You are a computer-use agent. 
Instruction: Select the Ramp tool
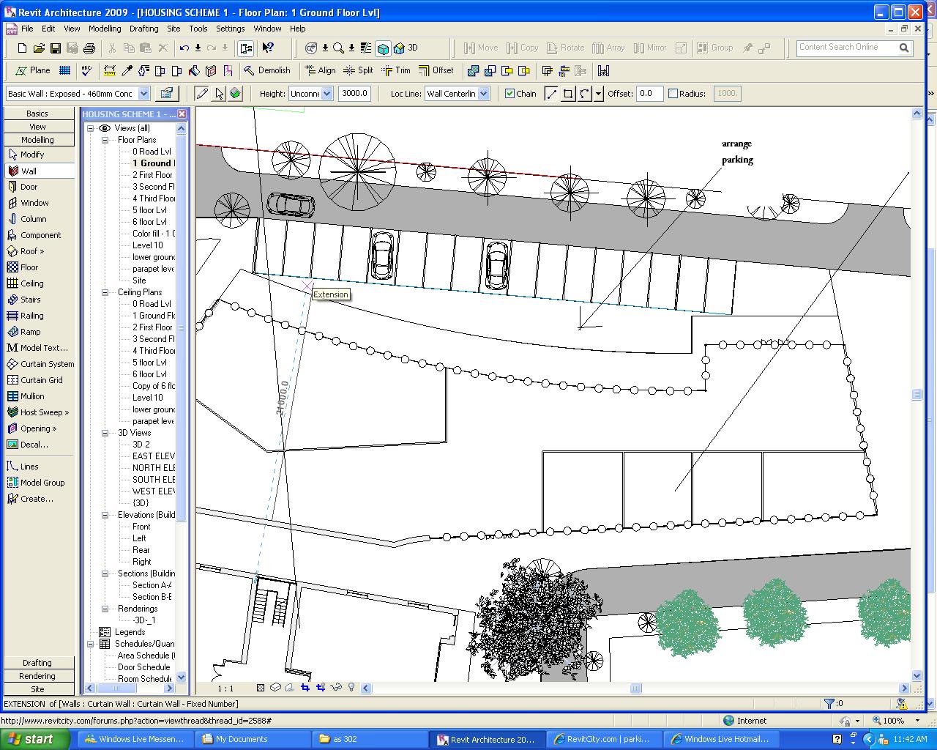(x=30, y=332)
